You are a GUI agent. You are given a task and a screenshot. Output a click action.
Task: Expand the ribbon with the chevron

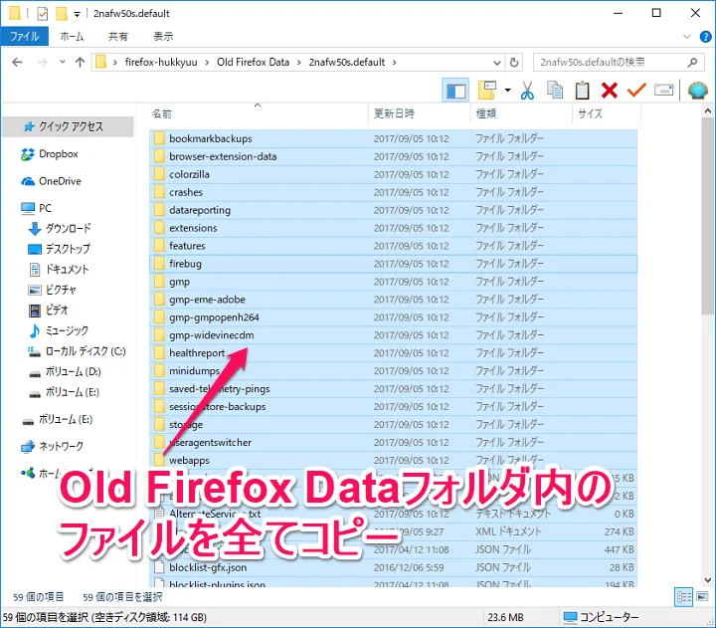click(x=686, y=37)
